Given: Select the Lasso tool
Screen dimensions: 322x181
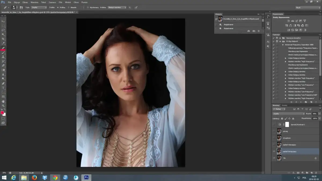Looking at the screenshot, I should pyautogui.click(x=3, y=30).
